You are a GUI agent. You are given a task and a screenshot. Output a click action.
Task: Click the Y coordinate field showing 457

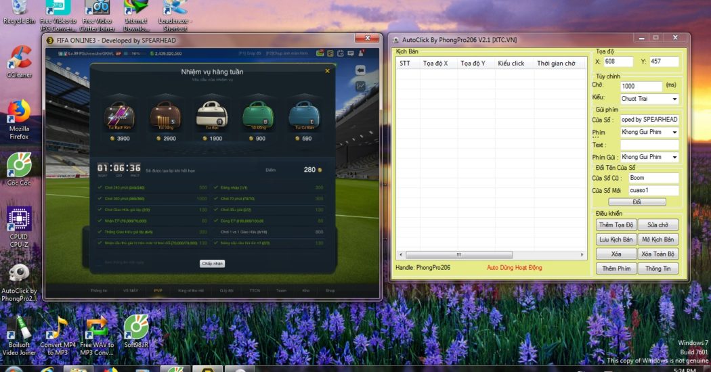664,62
